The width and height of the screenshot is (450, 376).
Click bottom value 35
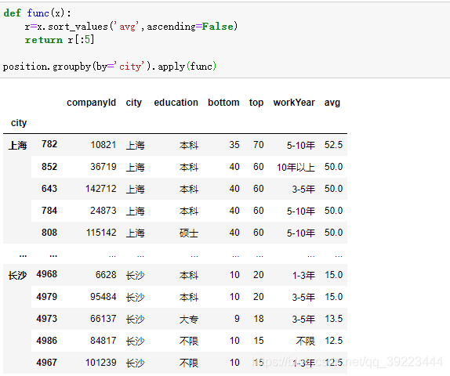point(234,145)
